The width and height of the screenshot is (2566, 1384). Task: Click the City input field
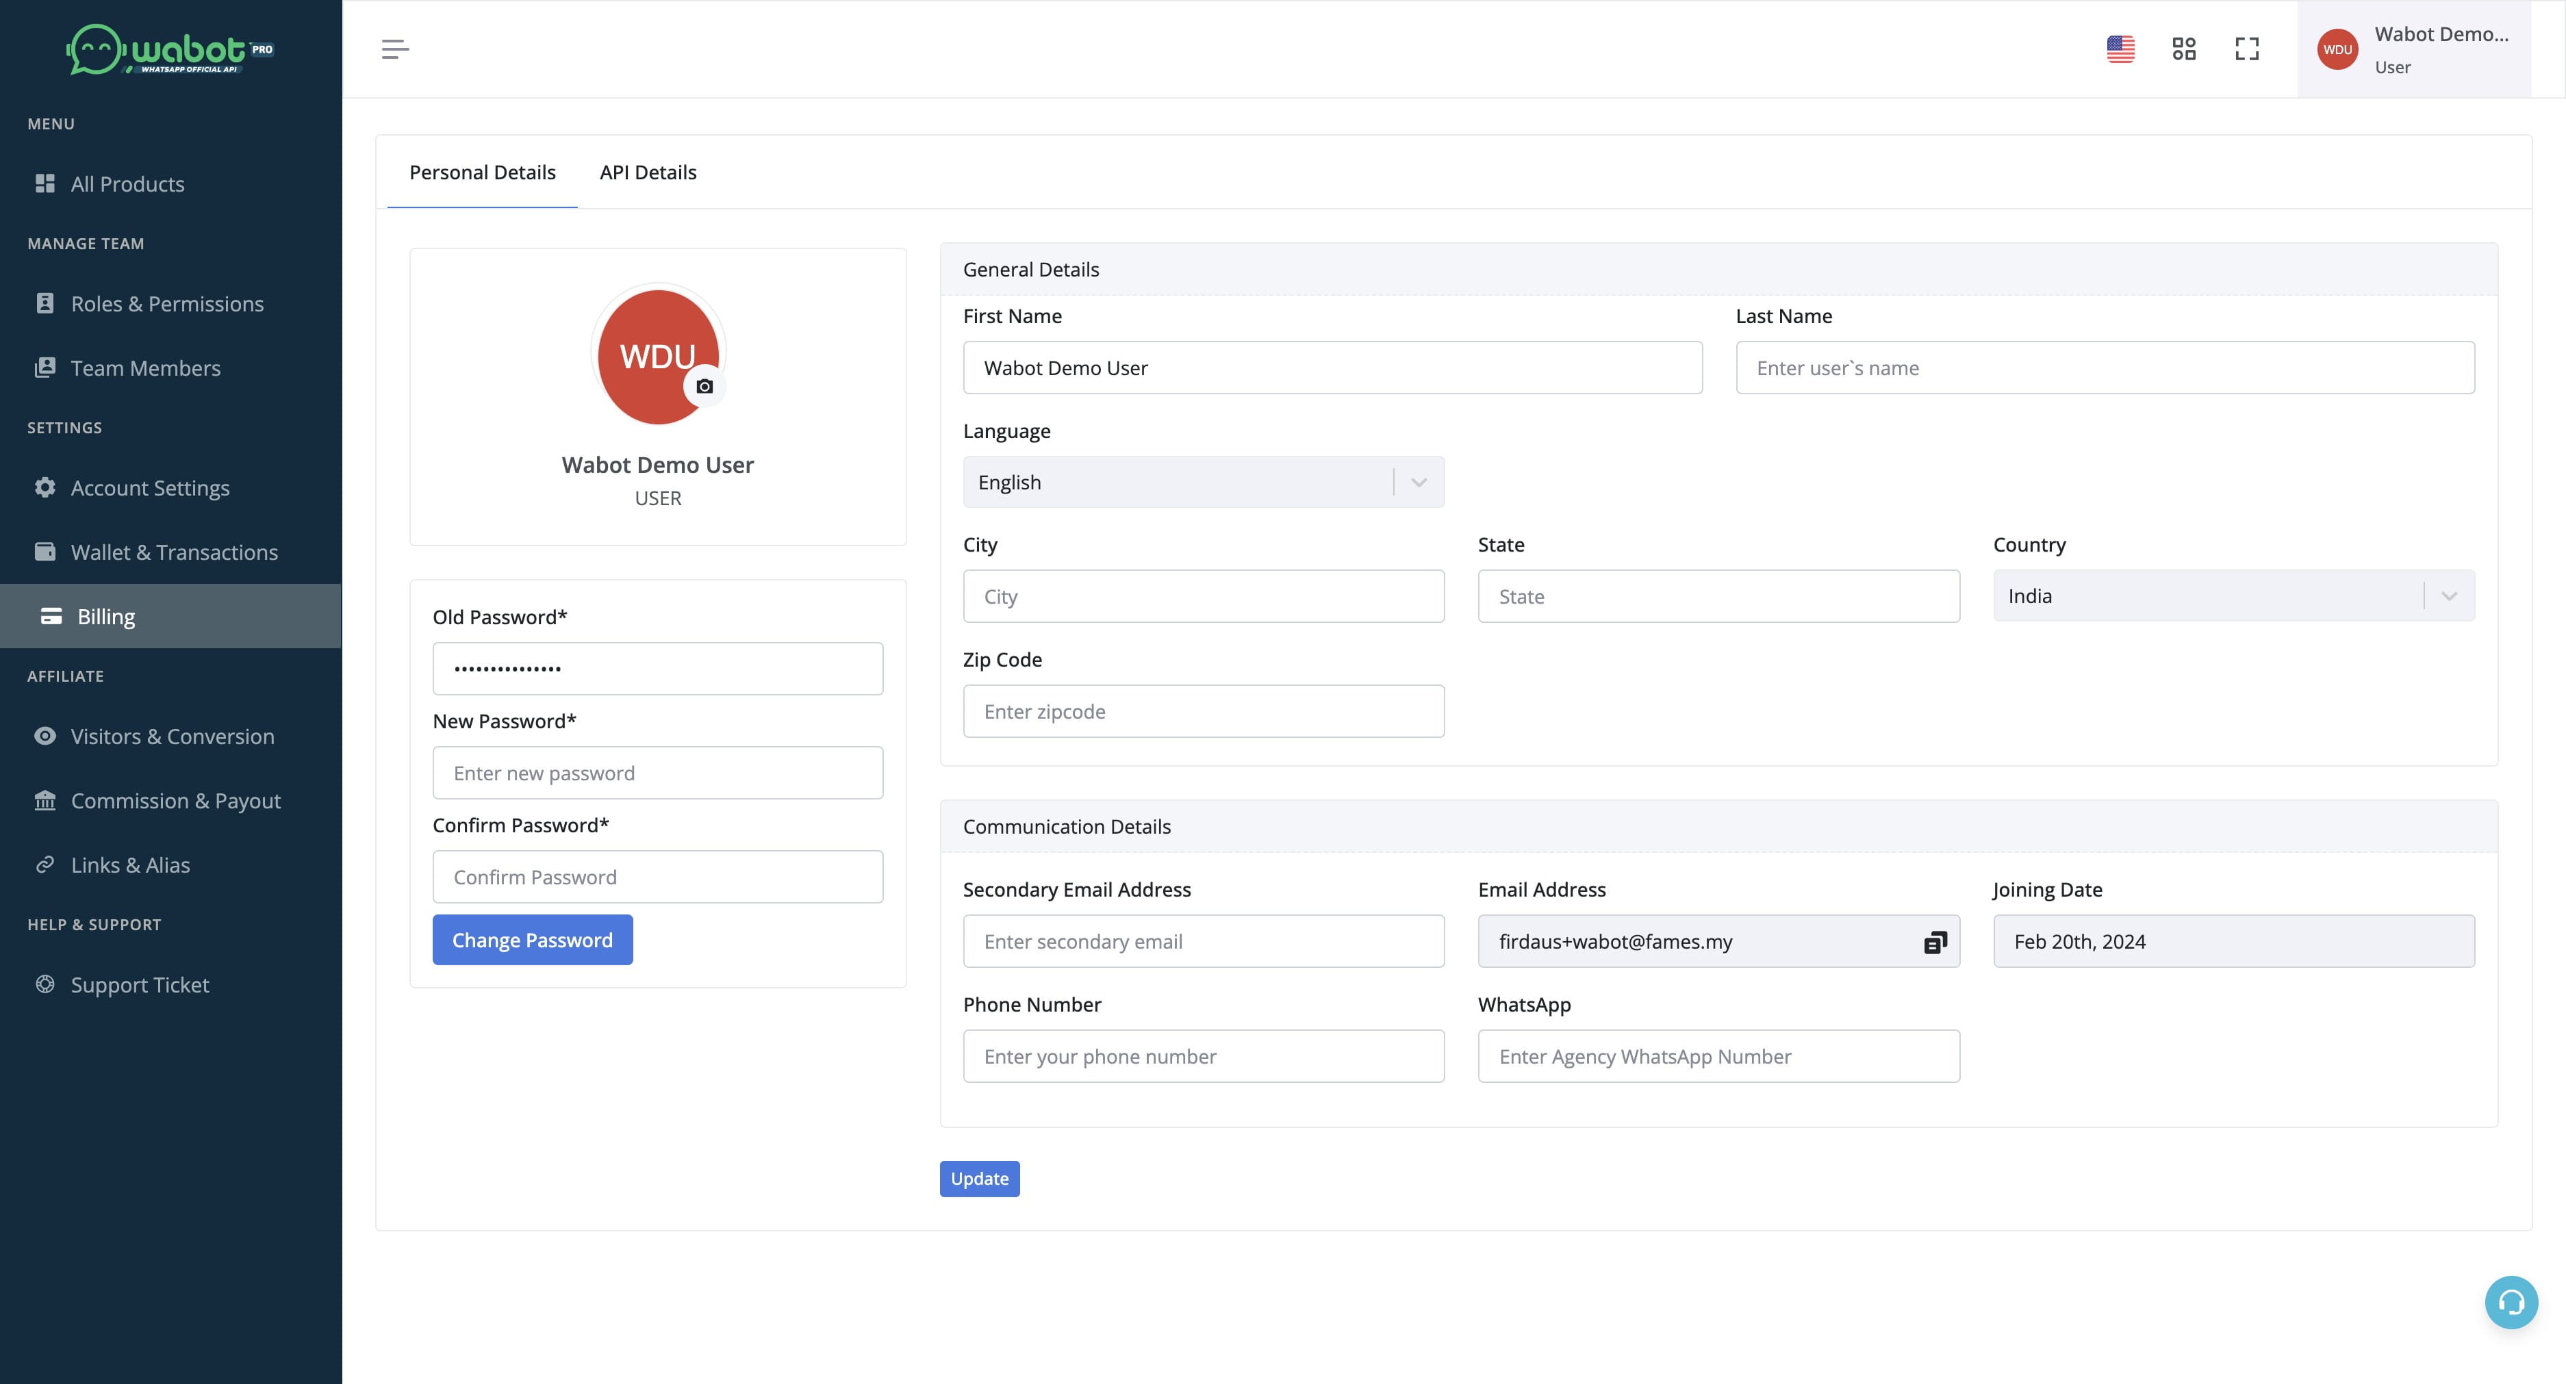(1204, 596)
